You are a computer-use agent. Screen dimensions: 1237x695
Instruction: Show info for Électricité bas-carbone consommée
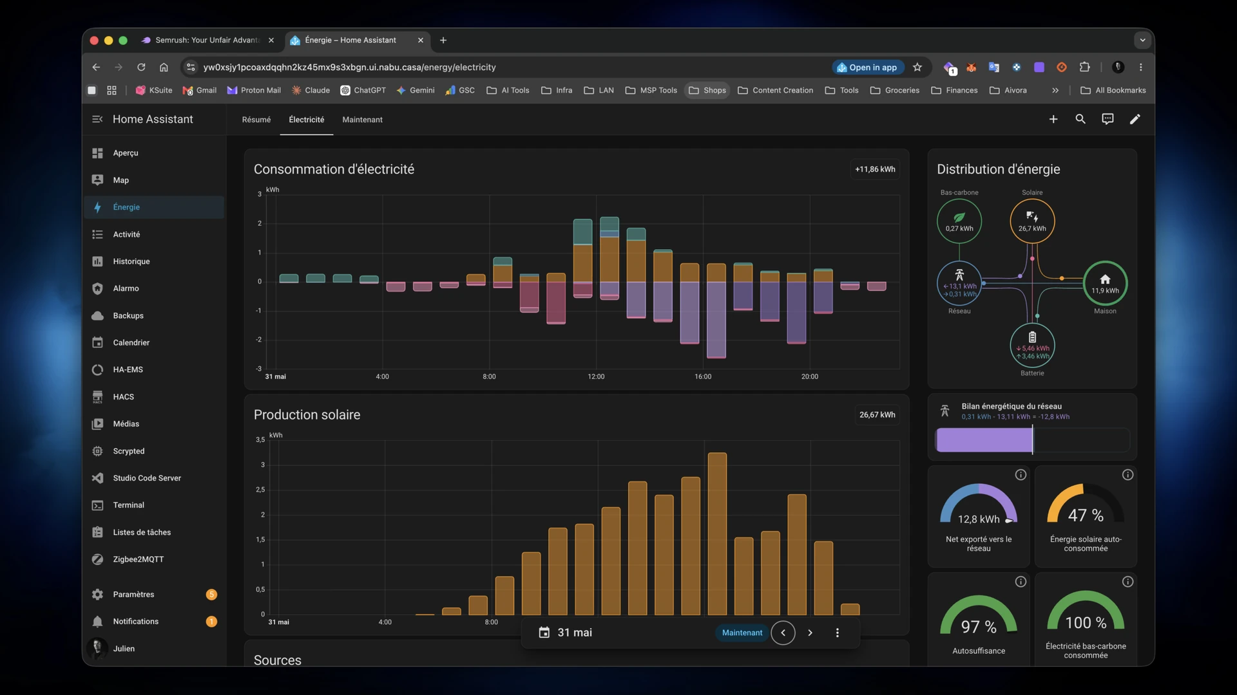click(1127, 582)
